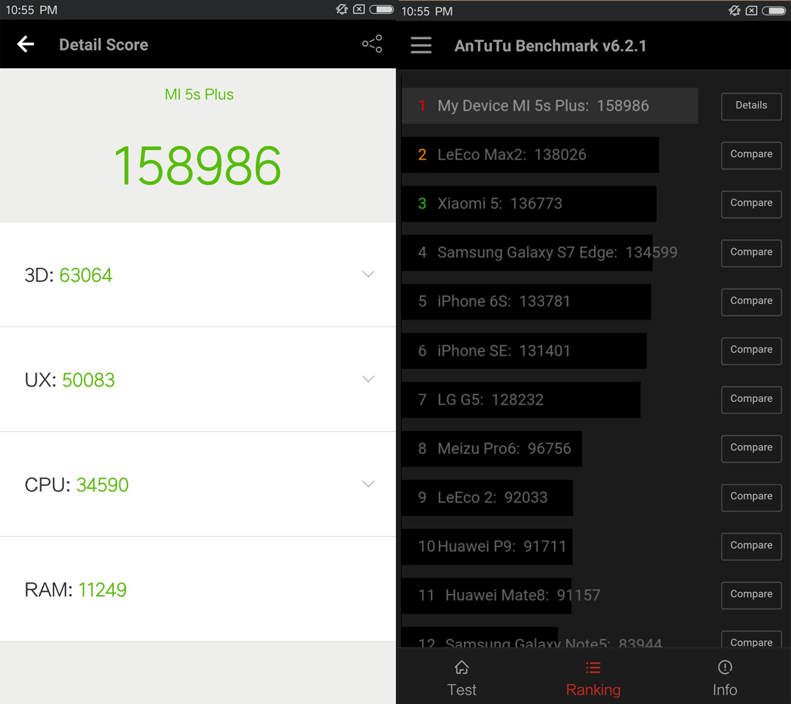Screen dimensions: 791x704
Task: Compare with LeEco Max2
Action: [x=751, y=155]
